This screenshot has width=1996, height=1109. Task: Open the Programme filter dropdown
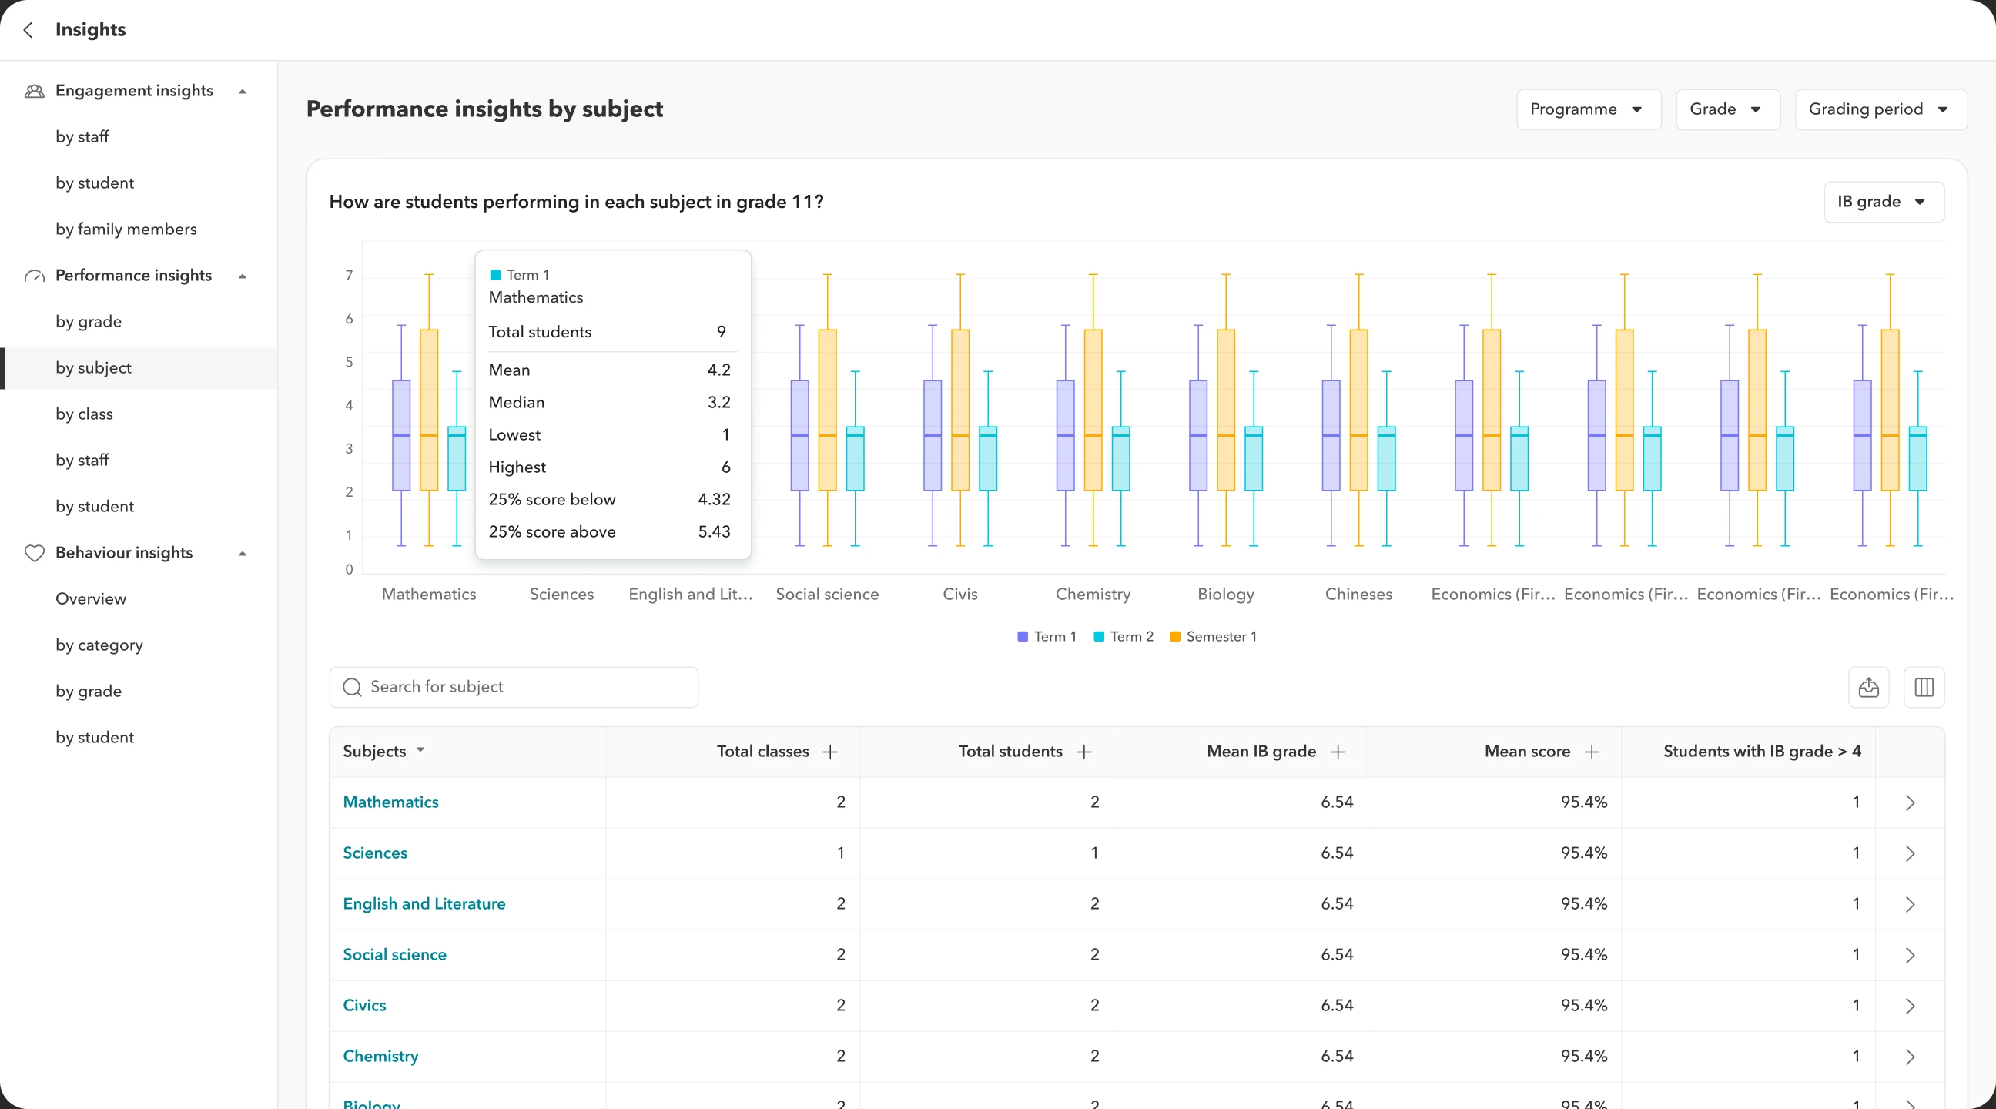(1589, 109)
